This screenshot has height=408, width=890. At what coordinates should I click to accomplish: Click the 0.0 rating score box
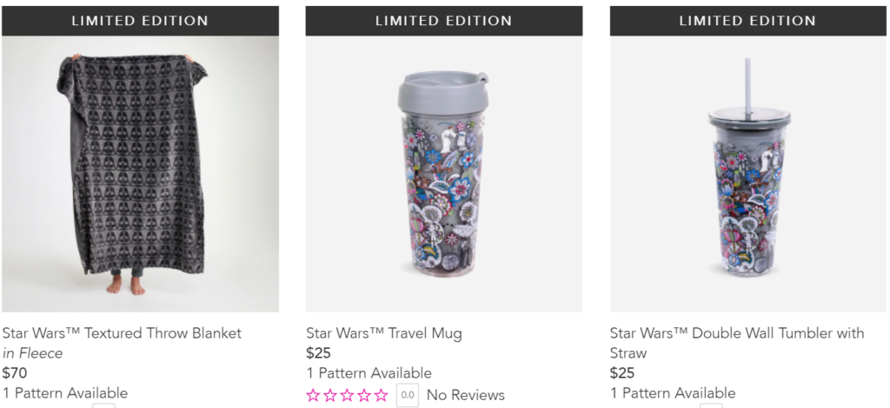407,396
